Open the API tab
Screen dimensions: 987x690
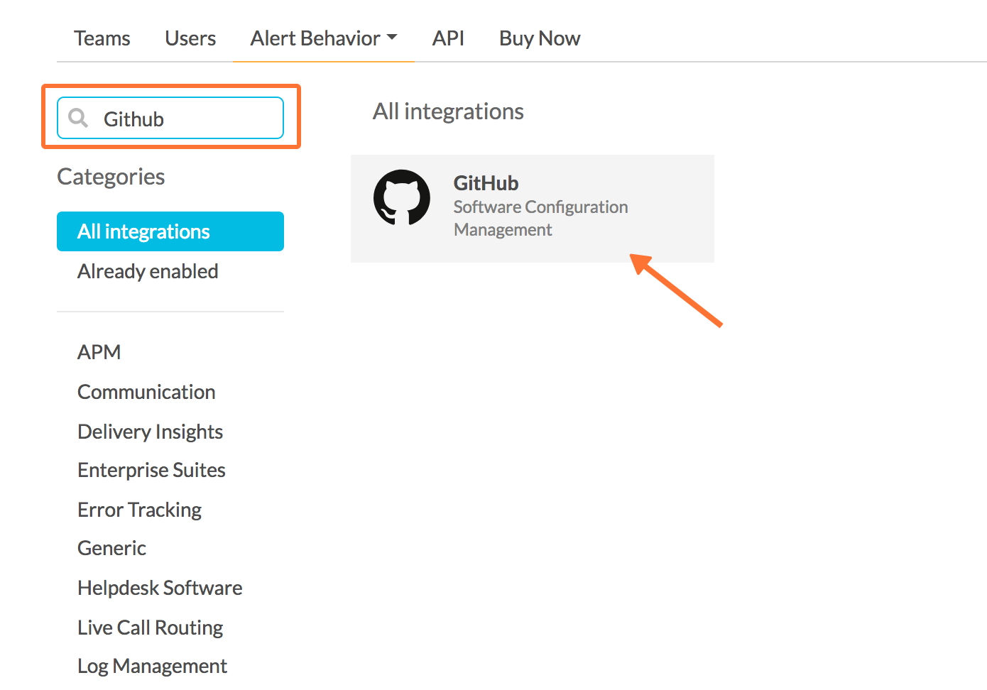point(448,38)
